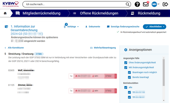Click the Mitgliederrückmeldung chat icon

(x=18, y=13)
